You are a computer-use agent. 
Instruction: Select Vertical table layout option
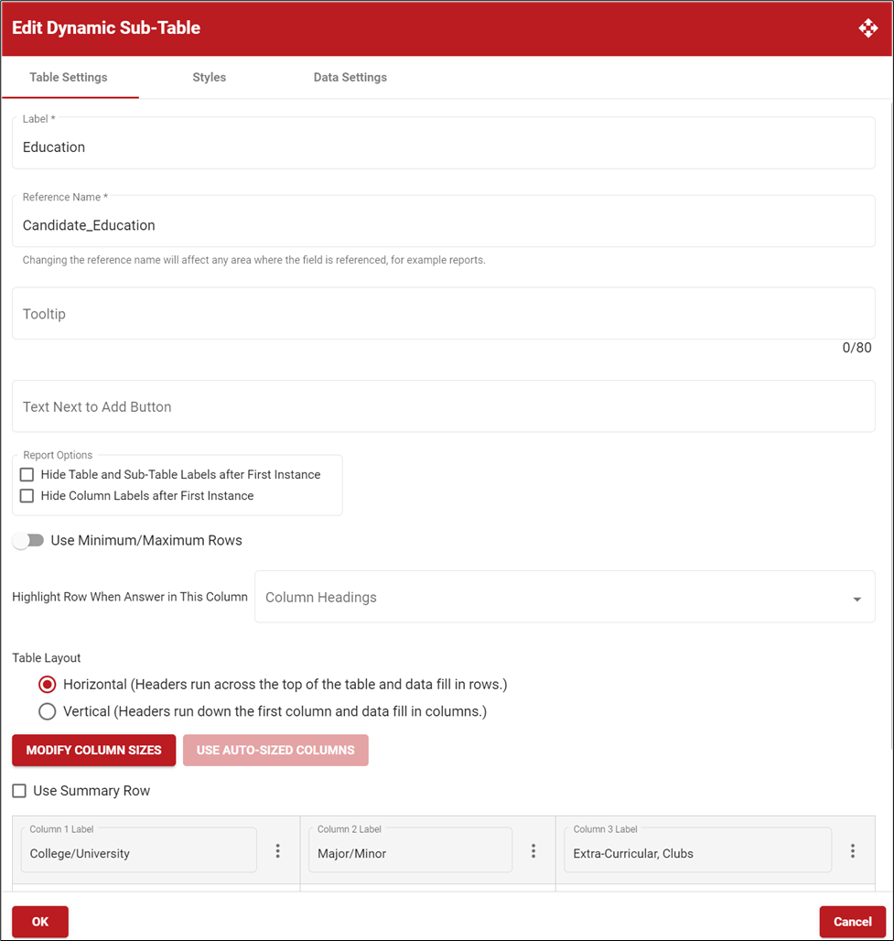point(48,711)
